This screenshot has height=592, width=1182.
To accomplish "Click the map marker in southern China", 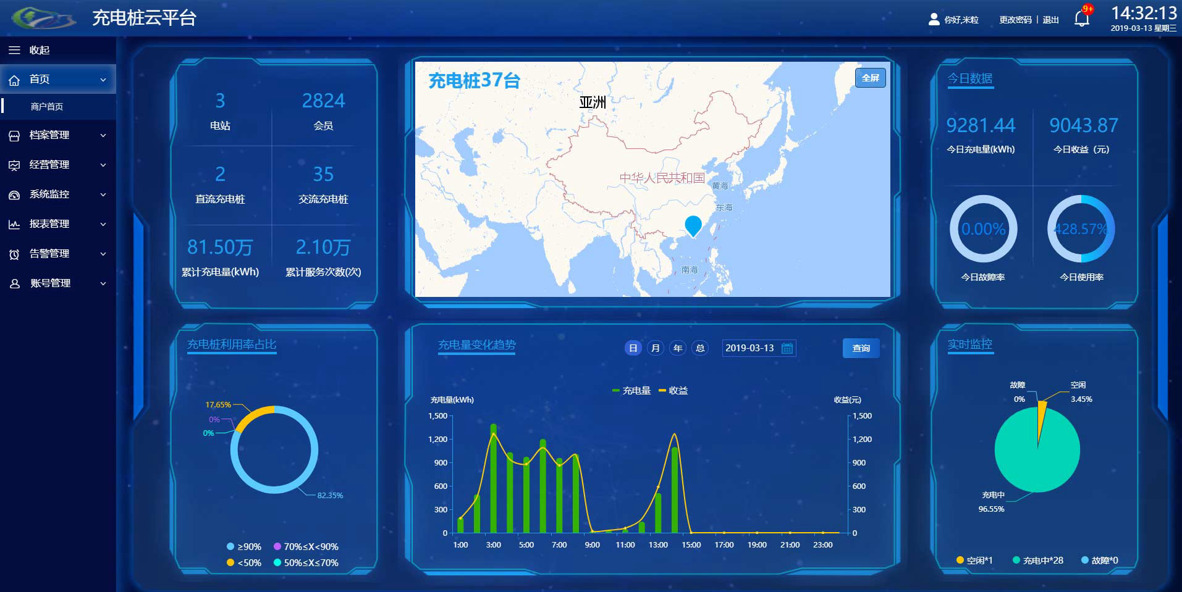I will (692, 223).
